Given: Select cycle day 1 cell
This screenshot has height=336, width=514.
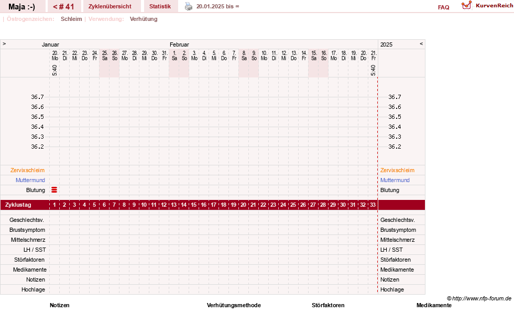Looking at the screenshot, I should (54, 205).
